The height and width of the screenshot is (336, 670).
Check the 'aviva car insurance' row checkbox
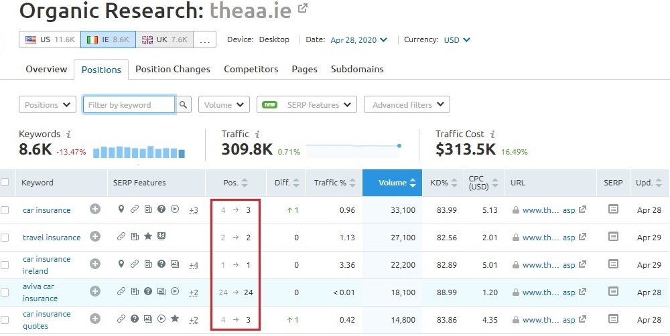[x=5, y=292]
